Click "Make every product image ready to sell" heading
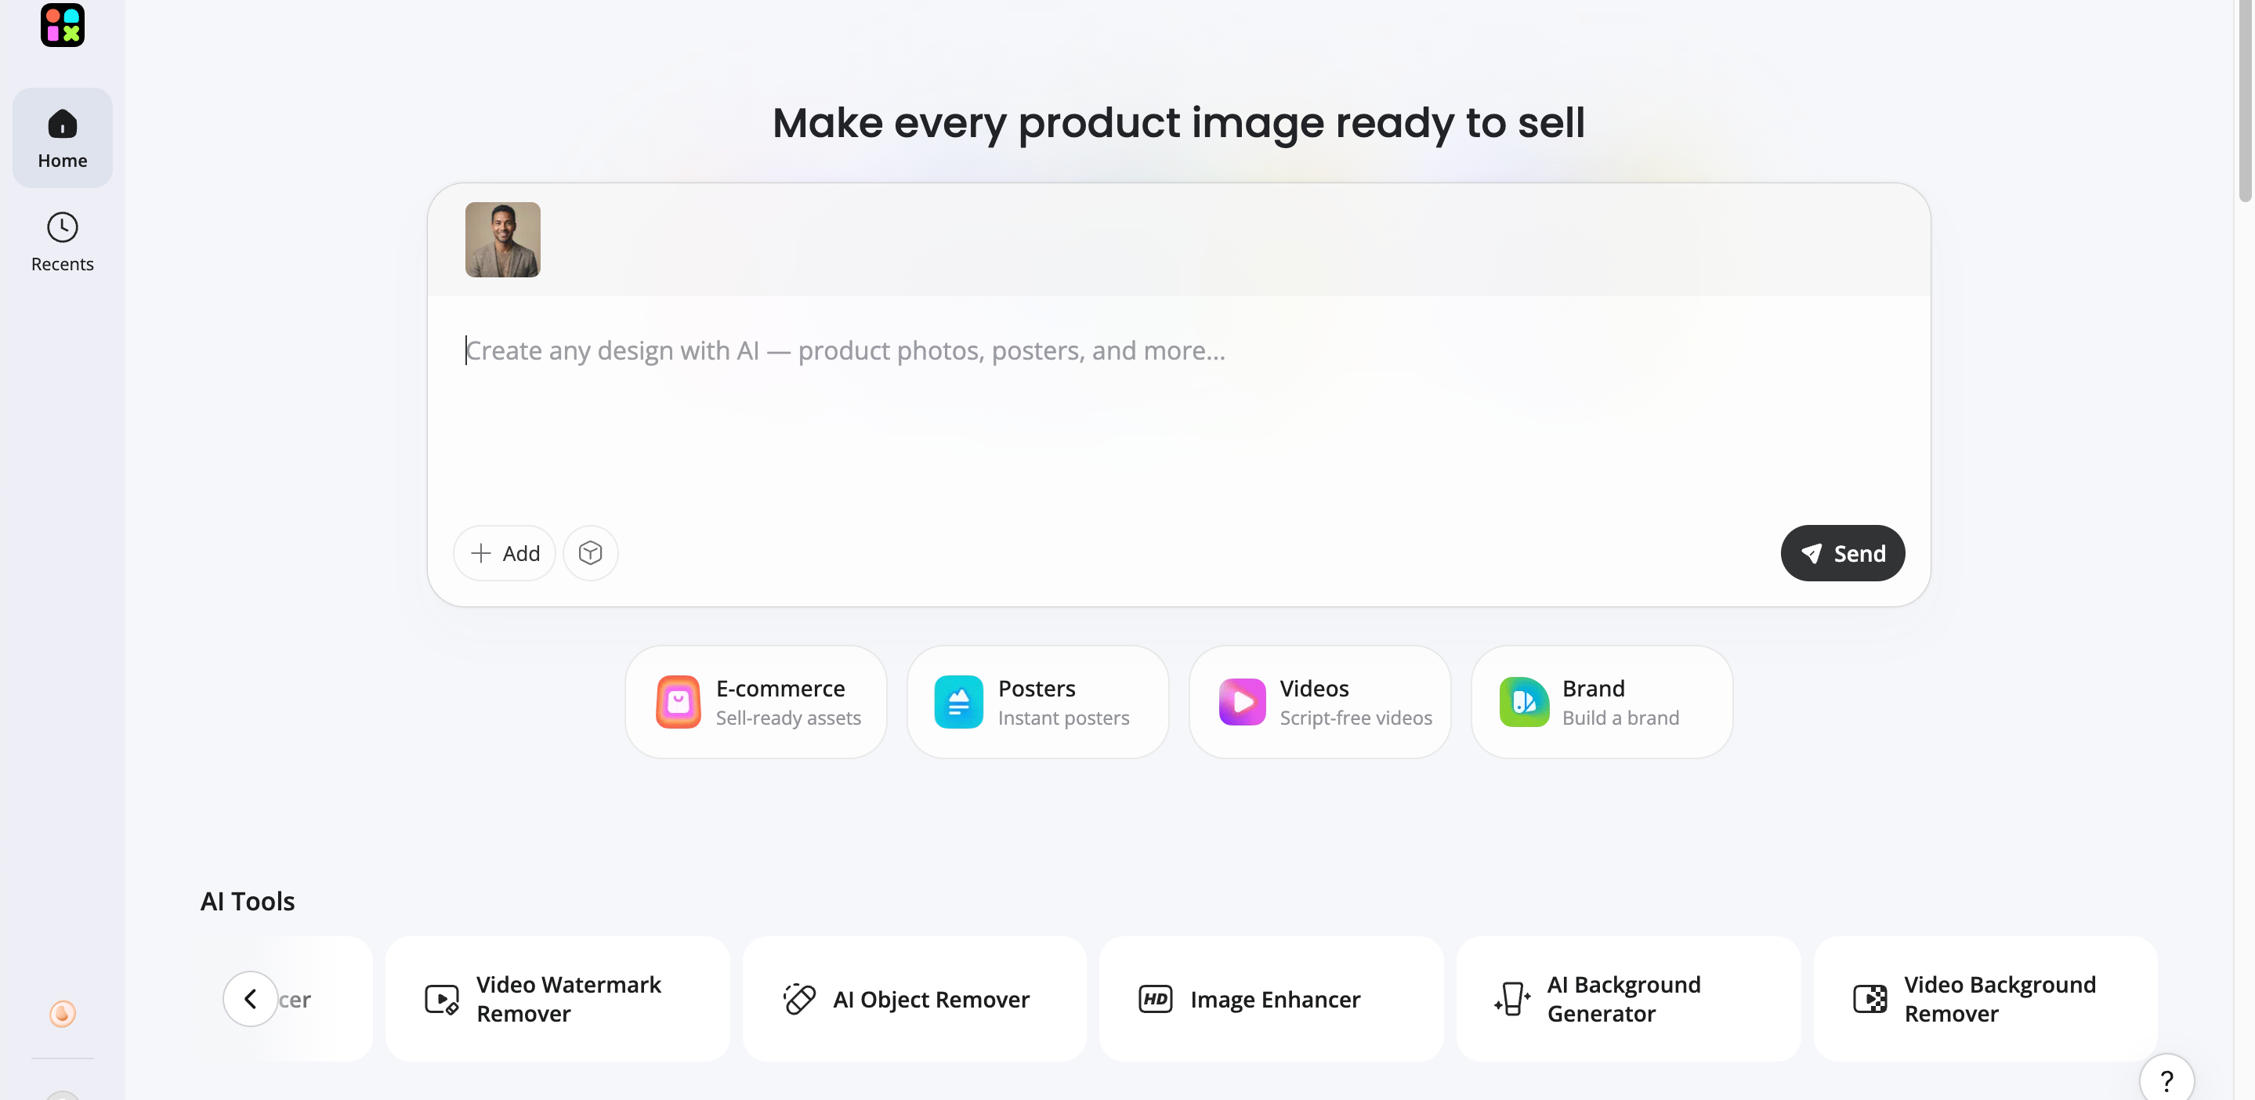This screenshot has width=2255, height=1100. pyautogui.click(x=1178, y=122)
